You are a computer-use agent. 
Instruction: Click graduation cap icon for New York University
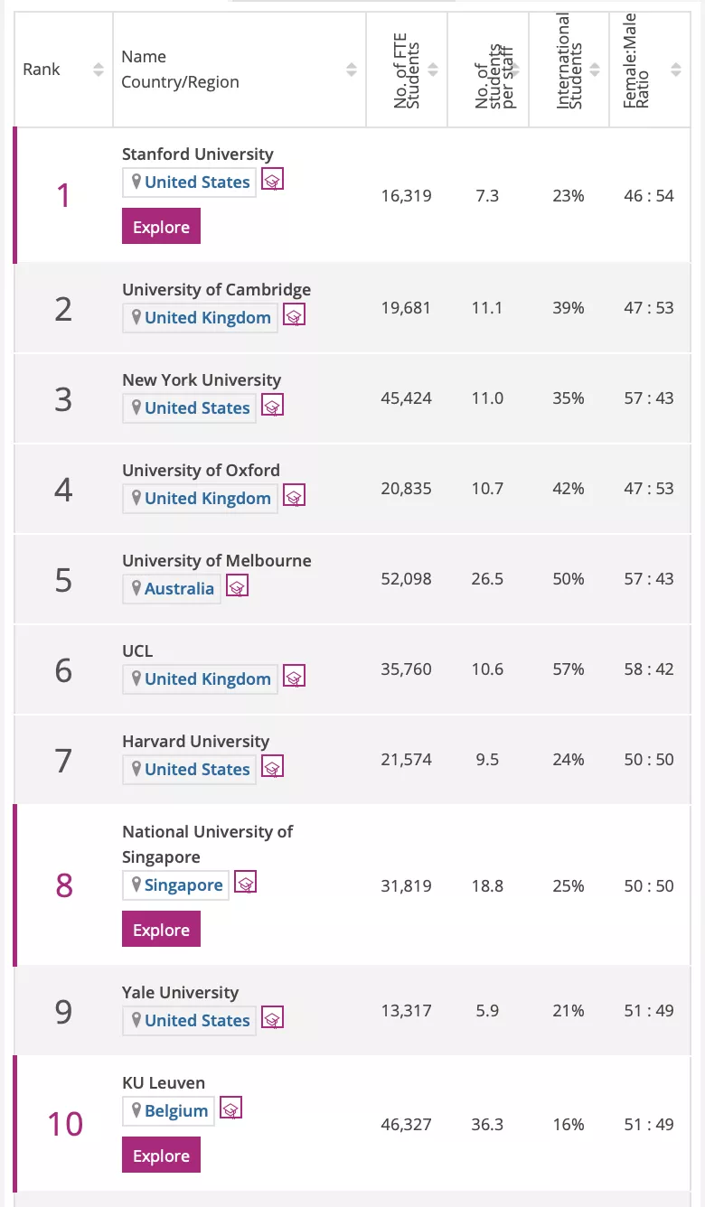272,406
